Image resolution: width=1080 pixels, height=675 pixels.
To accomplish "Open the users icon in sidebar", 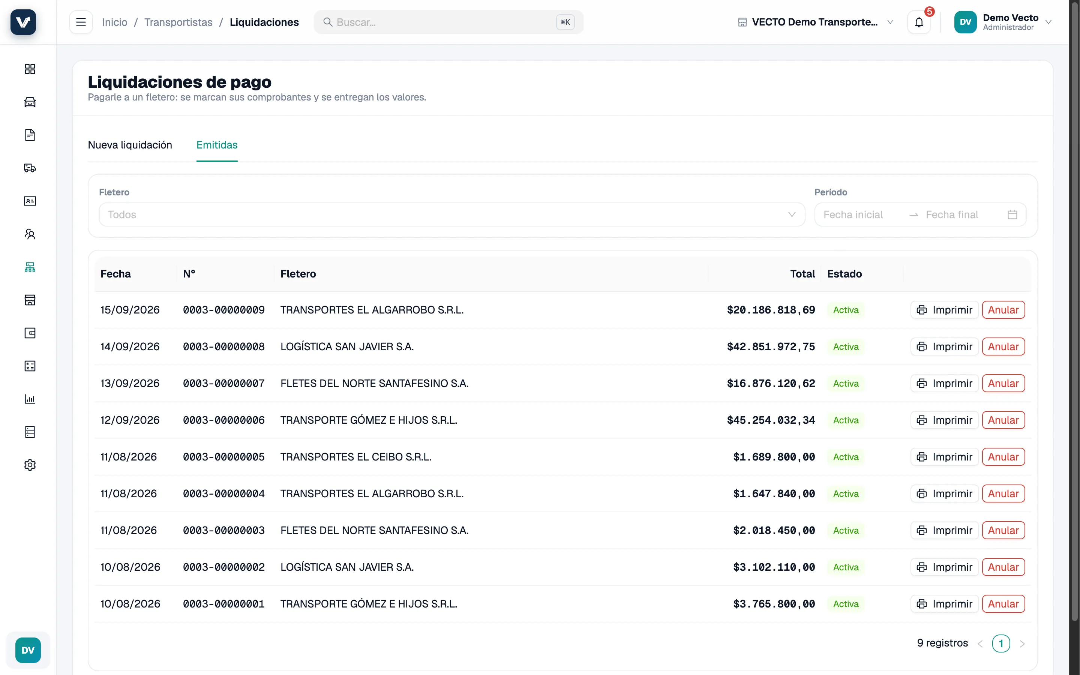I will (x=30, y=234).
